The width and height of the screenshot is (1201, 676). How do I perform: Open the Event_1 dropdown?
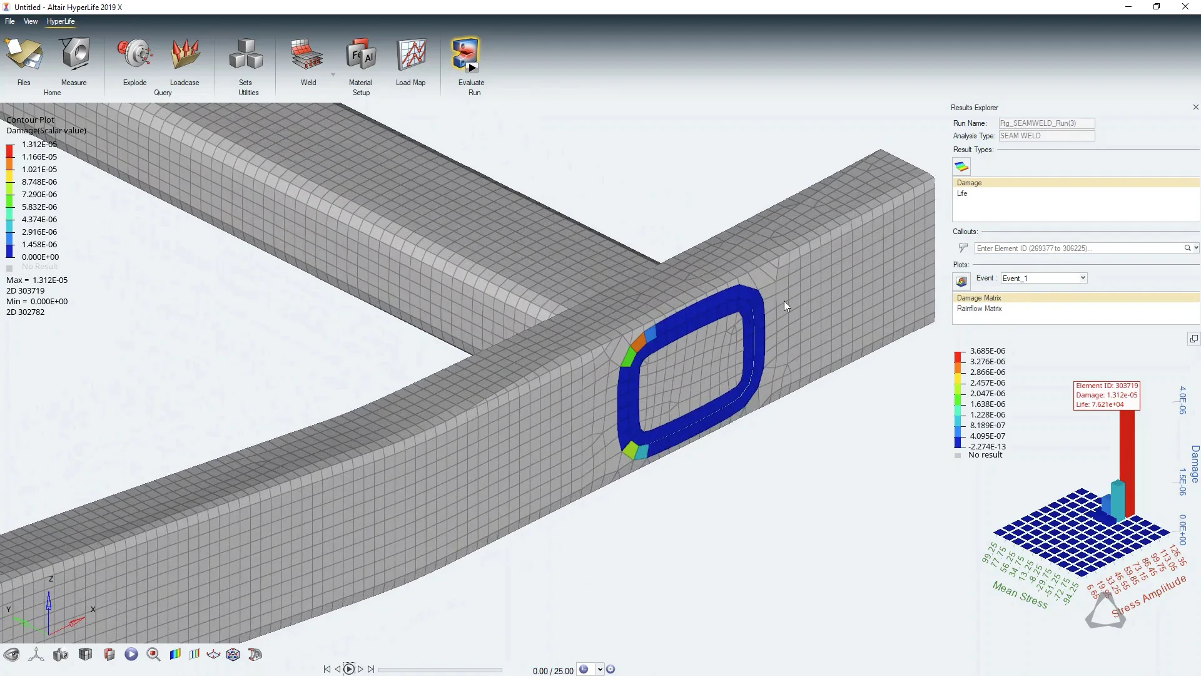[x=1043, y=278]
